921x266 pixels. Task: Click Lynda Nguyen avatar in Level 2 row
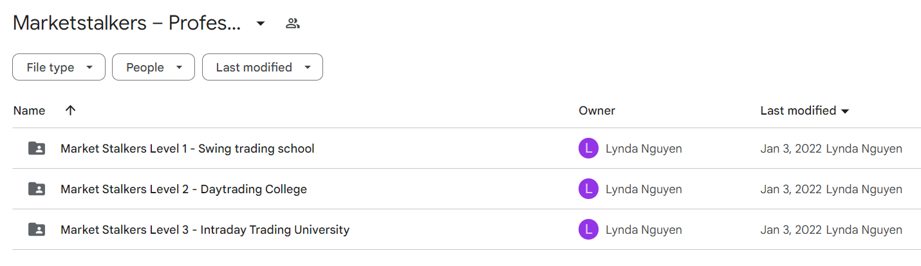click(x=588, y=189)
